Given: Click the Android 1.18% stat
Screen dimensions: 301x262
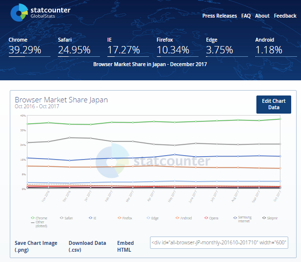Looking at the screenshot, I should point(276,47).
